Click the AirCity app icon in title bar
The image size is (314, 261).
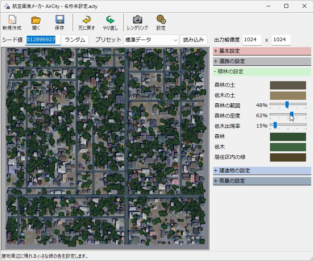click(7, 6)
